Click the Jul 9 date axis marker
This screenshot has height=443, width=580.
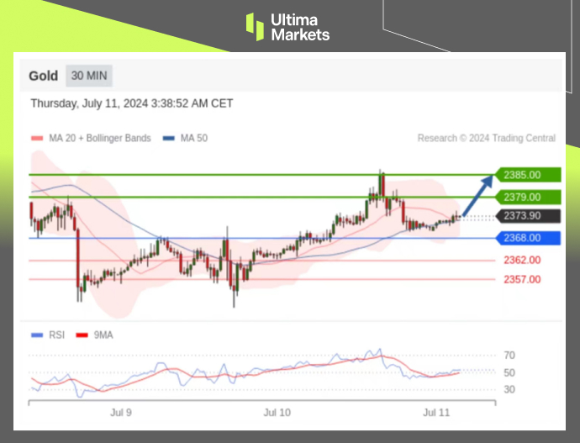pos(121,412)
